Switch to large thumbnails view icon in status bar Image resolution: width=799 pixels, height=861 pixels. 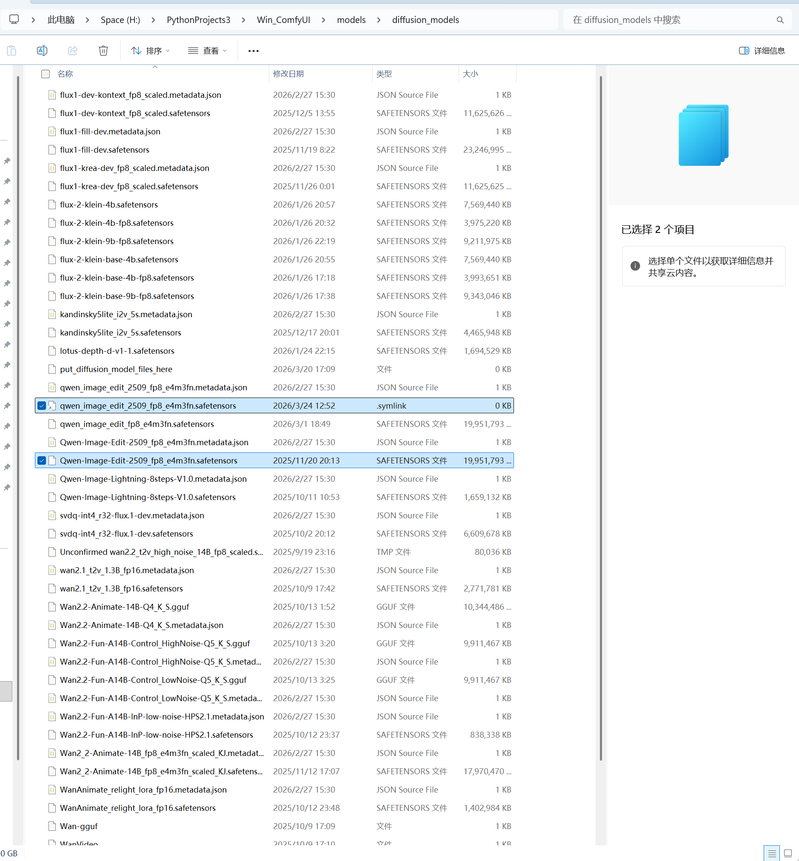tap(788, 853)
